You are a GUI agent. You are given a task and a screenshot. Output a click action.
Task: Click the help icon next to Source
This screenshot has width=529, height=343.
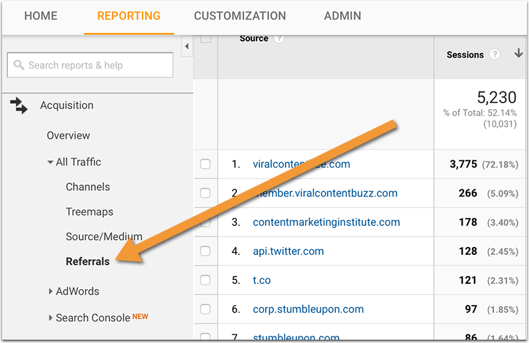tap(279, 39)
